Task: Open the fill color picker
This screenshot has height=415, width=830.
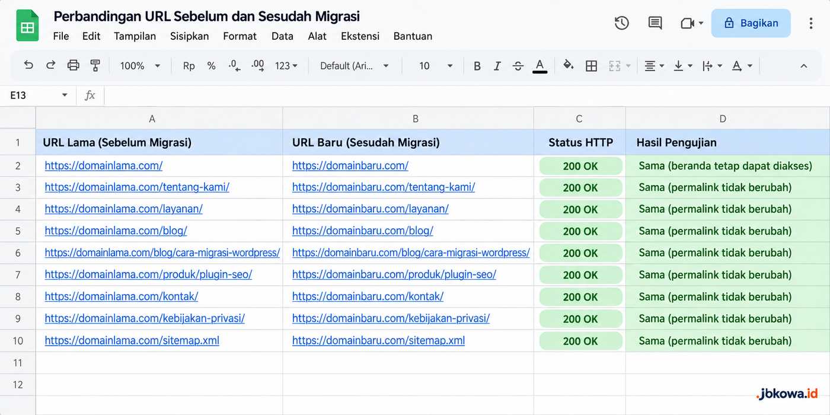Action: pos(569,65)
